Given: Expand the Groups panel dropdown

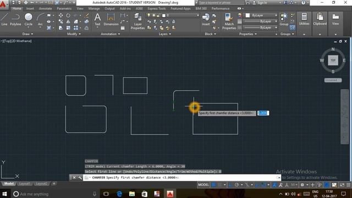Looking at the screenshot, I should pos(287,34).
